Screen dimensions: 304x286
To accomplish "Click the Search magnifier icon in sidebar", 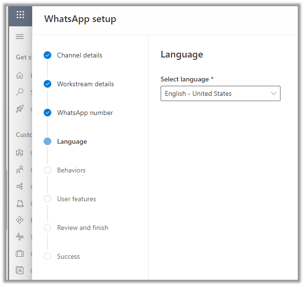I will tap(20, 92).
